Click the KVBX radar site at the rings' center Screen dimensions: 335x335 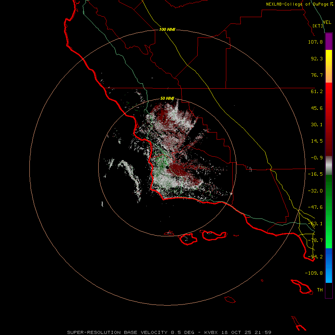tap(167, 167)
